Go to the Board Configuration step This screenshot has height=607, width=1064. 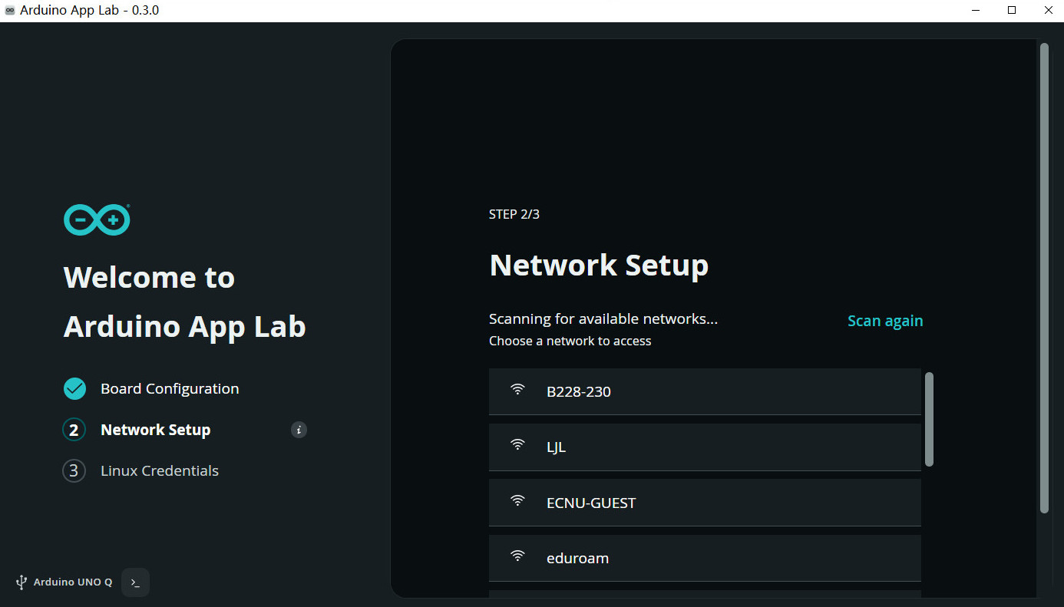170,389
